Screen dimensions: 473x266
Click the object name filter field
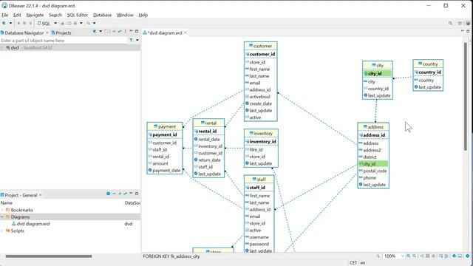click(x=64, y=41)
